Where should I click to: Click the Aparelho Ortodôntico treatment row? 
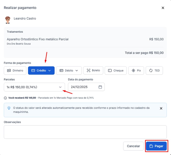tap(38, 39)
